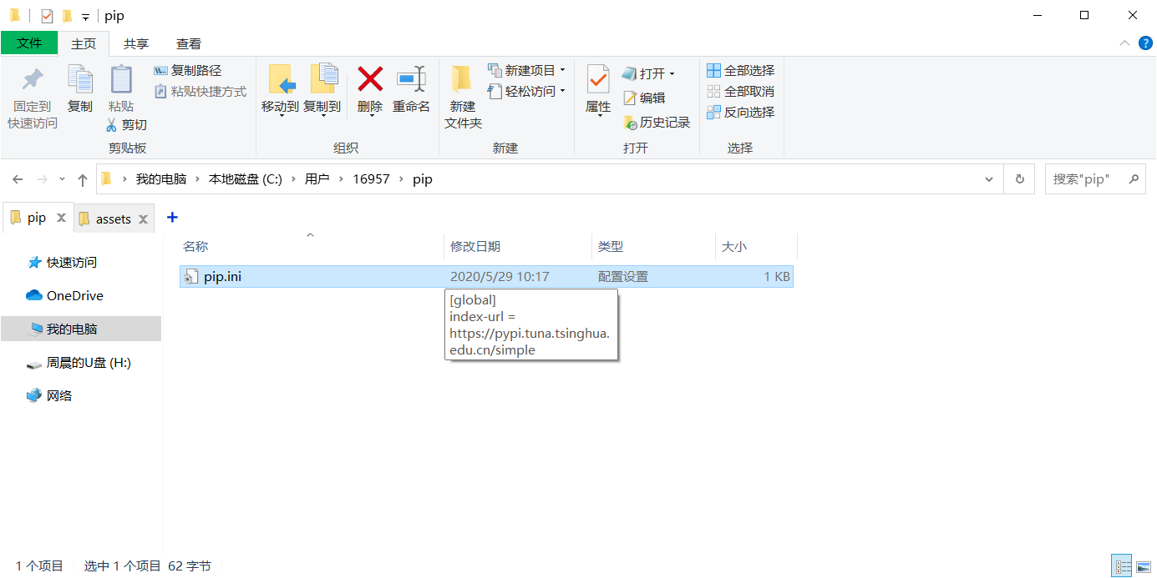Select the pip.ini file
The height and width of the screenshot is (578, 1157).
tap(486, 277)
